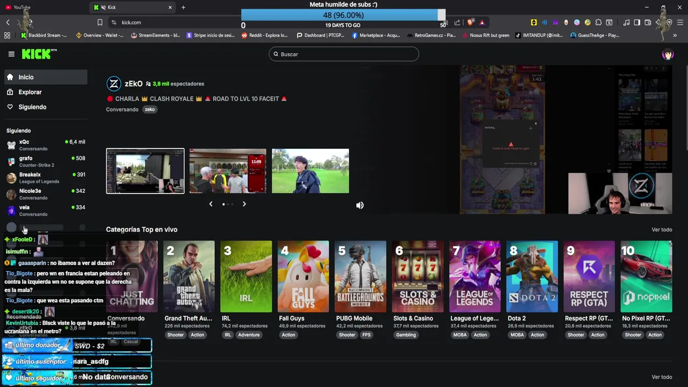688x387 pixels.
Task: Bookmark this page with the bookmark icon
Action: 100,23
